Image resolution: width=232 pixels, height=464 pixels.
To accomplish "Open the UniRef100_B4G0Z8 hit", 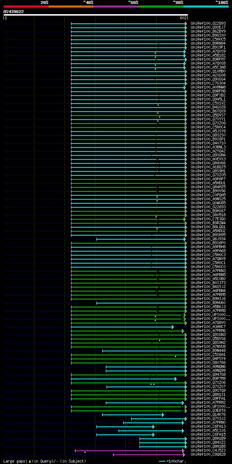I will pos(208,107).
